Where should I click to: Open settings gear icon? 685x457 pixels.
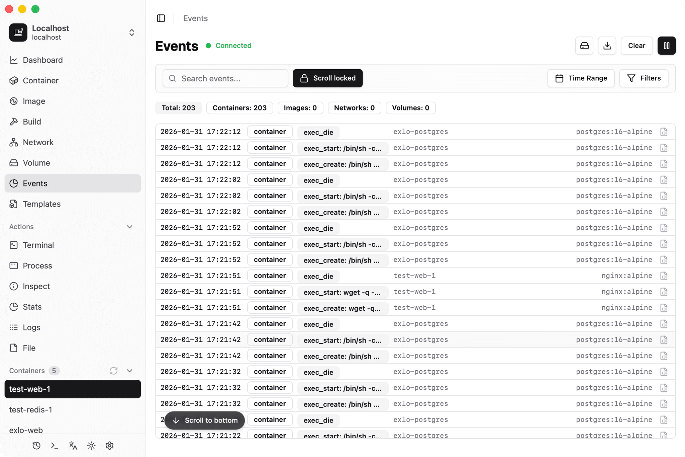click(109, 446)
